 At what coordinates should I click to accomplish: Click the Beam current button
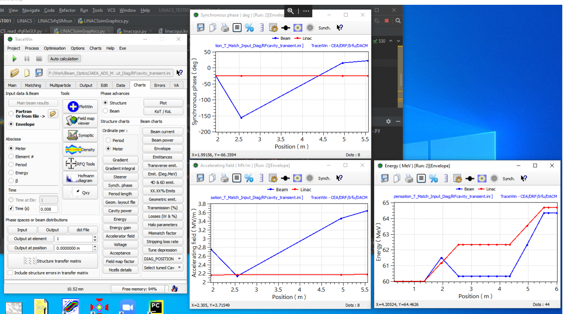coord(163,132)
